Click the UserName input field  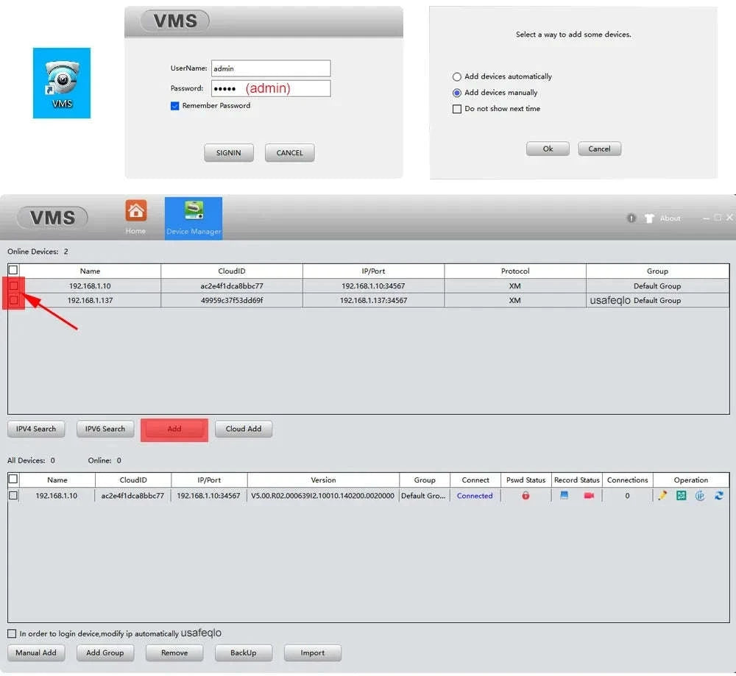[271, 68]
